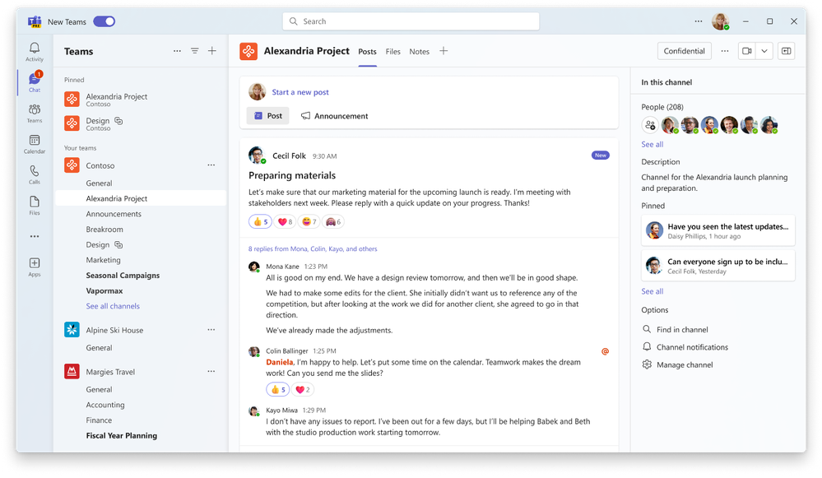This screenshot has height=478, width=822.
Task: Open the channel in a new window
Action: tap(786, 50)
